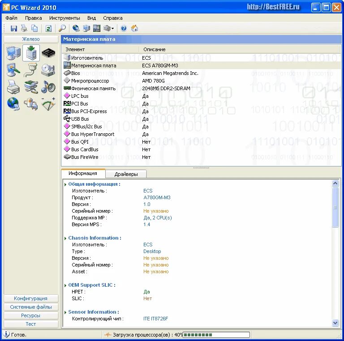Click the Save (floppy disk) toolbar icon
Image resolution: width=344 pixels, height=341 pixels.
[x=14, y=28]
